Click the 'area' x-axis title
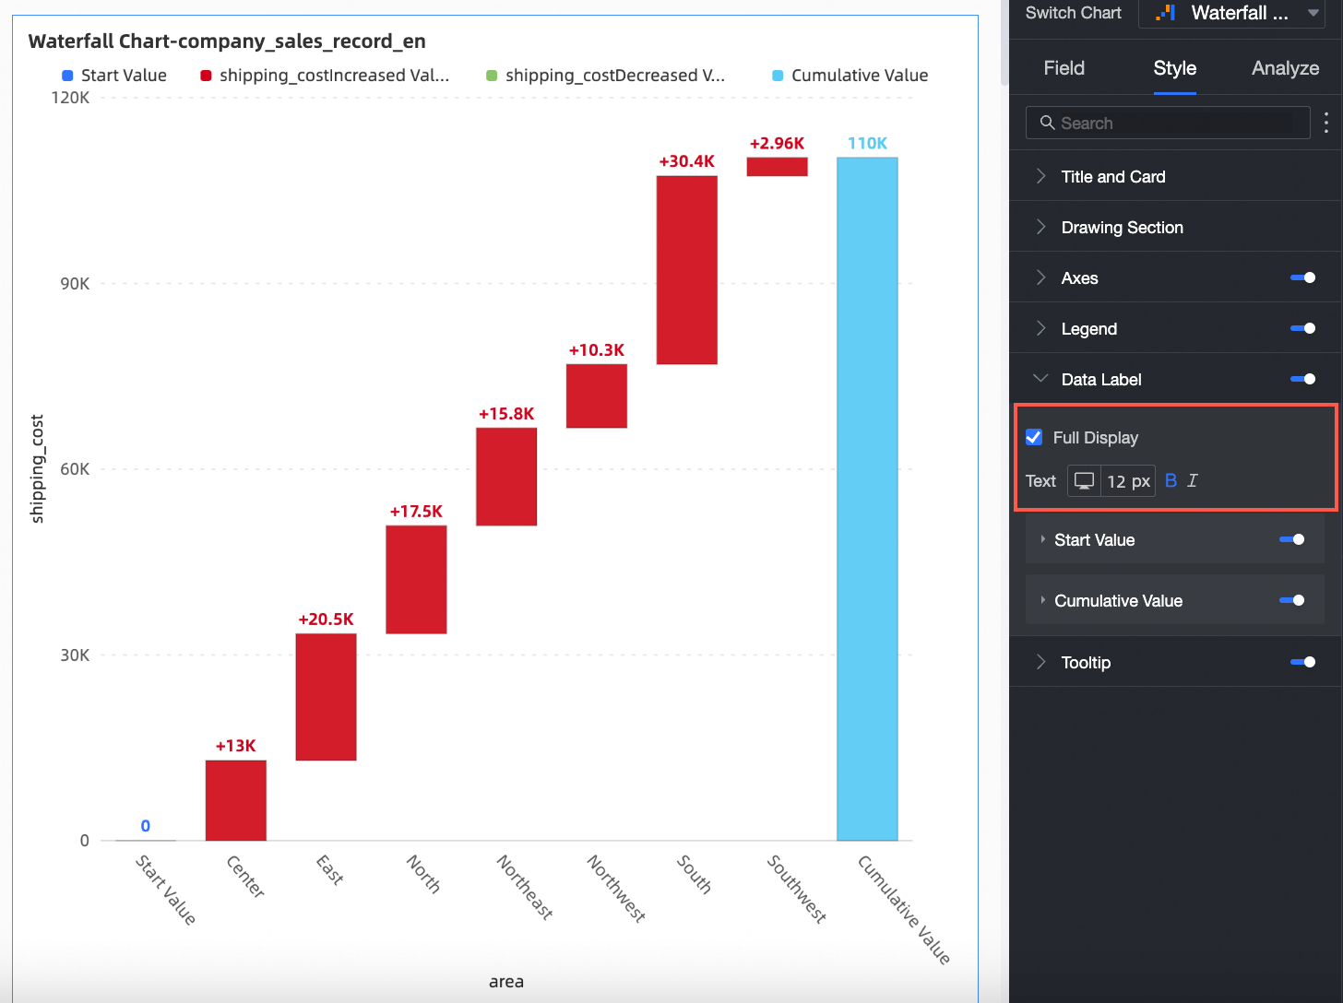1343x1003 pixels. [506, 982]
